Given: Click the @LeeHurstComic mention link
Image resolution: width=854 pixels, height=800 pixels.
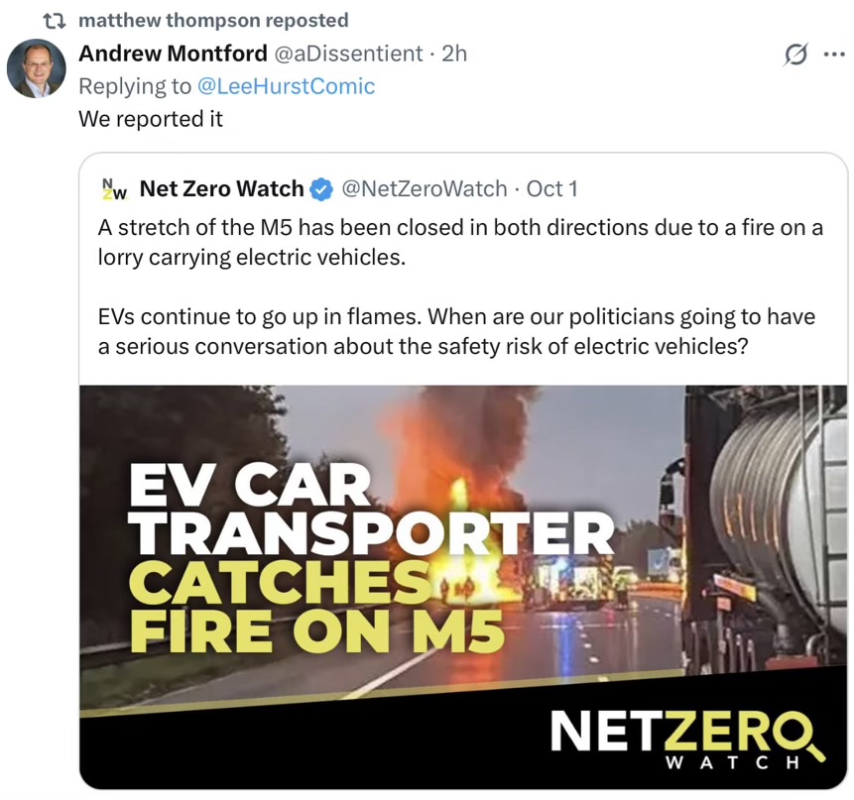Looking at the screenshot, I should (x=287, y=86).
